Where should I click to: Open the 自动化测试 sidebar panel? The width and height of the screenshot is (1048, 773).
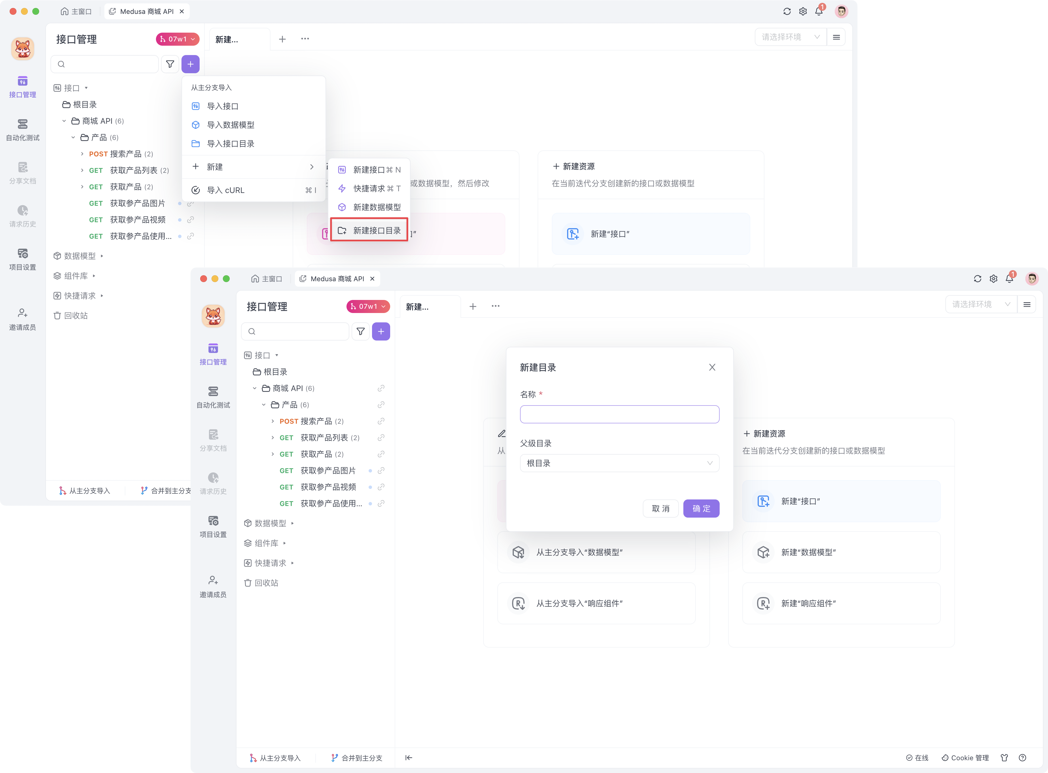point(213,397)
